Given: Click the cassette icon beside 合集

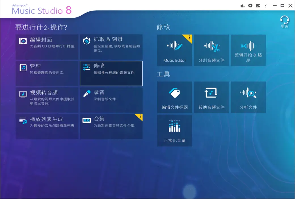Looking at the screenshot, I should click(87, 120).
